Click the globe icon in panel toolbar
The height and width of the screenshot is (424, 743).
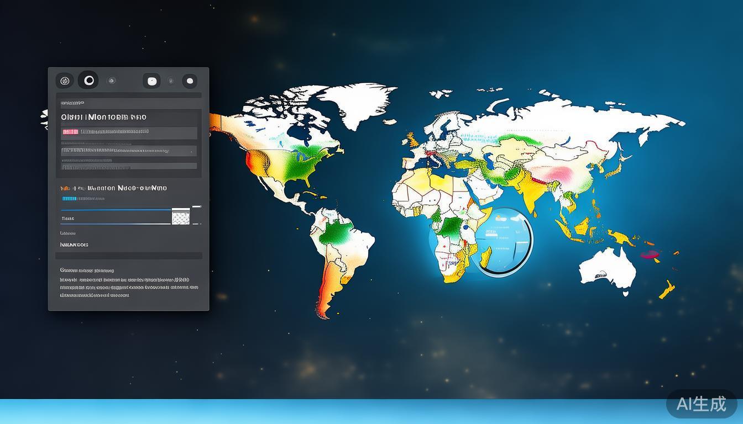(65, 81)
